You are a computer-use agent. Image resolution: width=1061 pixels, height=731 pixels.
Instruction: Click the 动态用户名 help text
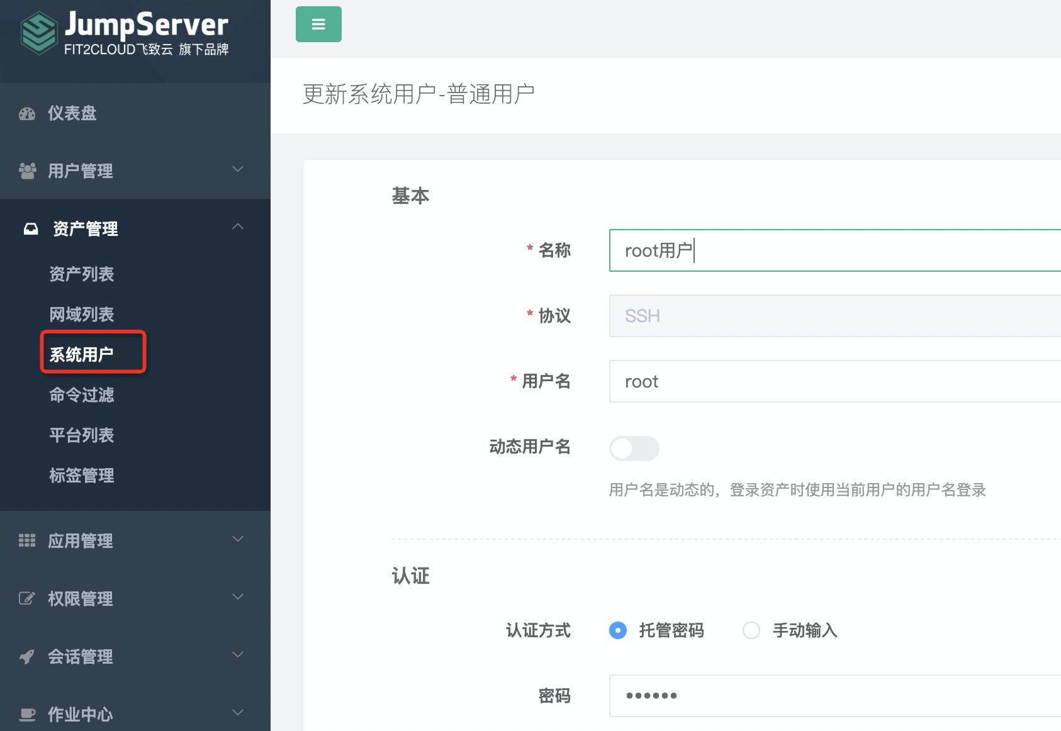(x=797, y=490)
